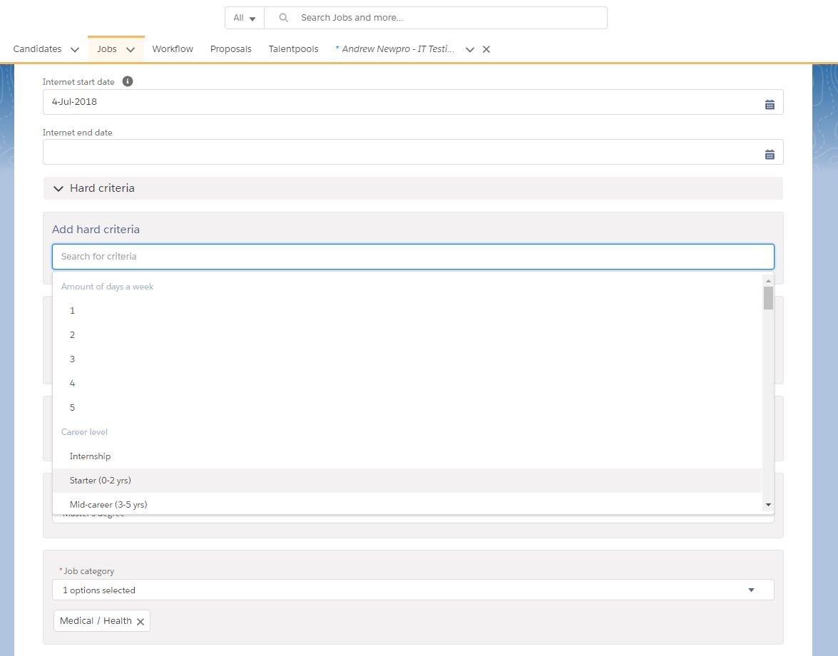Viewport: 838px width, 656px height.
Task: Open the Proposals tab
Action: (231, 49)
